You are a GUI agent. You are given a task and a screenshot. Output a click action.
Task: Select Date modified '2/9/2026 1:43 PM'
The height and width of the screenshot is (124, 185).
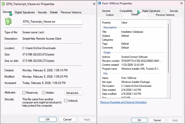coord(131,94)
